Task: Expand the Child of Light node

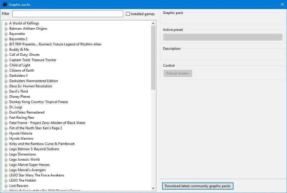Action: point(6,65)
